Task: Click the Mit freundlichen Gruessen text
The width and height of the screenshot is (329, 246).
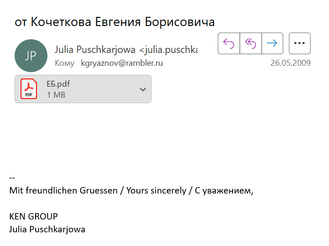Action: [x=63, y=190]
